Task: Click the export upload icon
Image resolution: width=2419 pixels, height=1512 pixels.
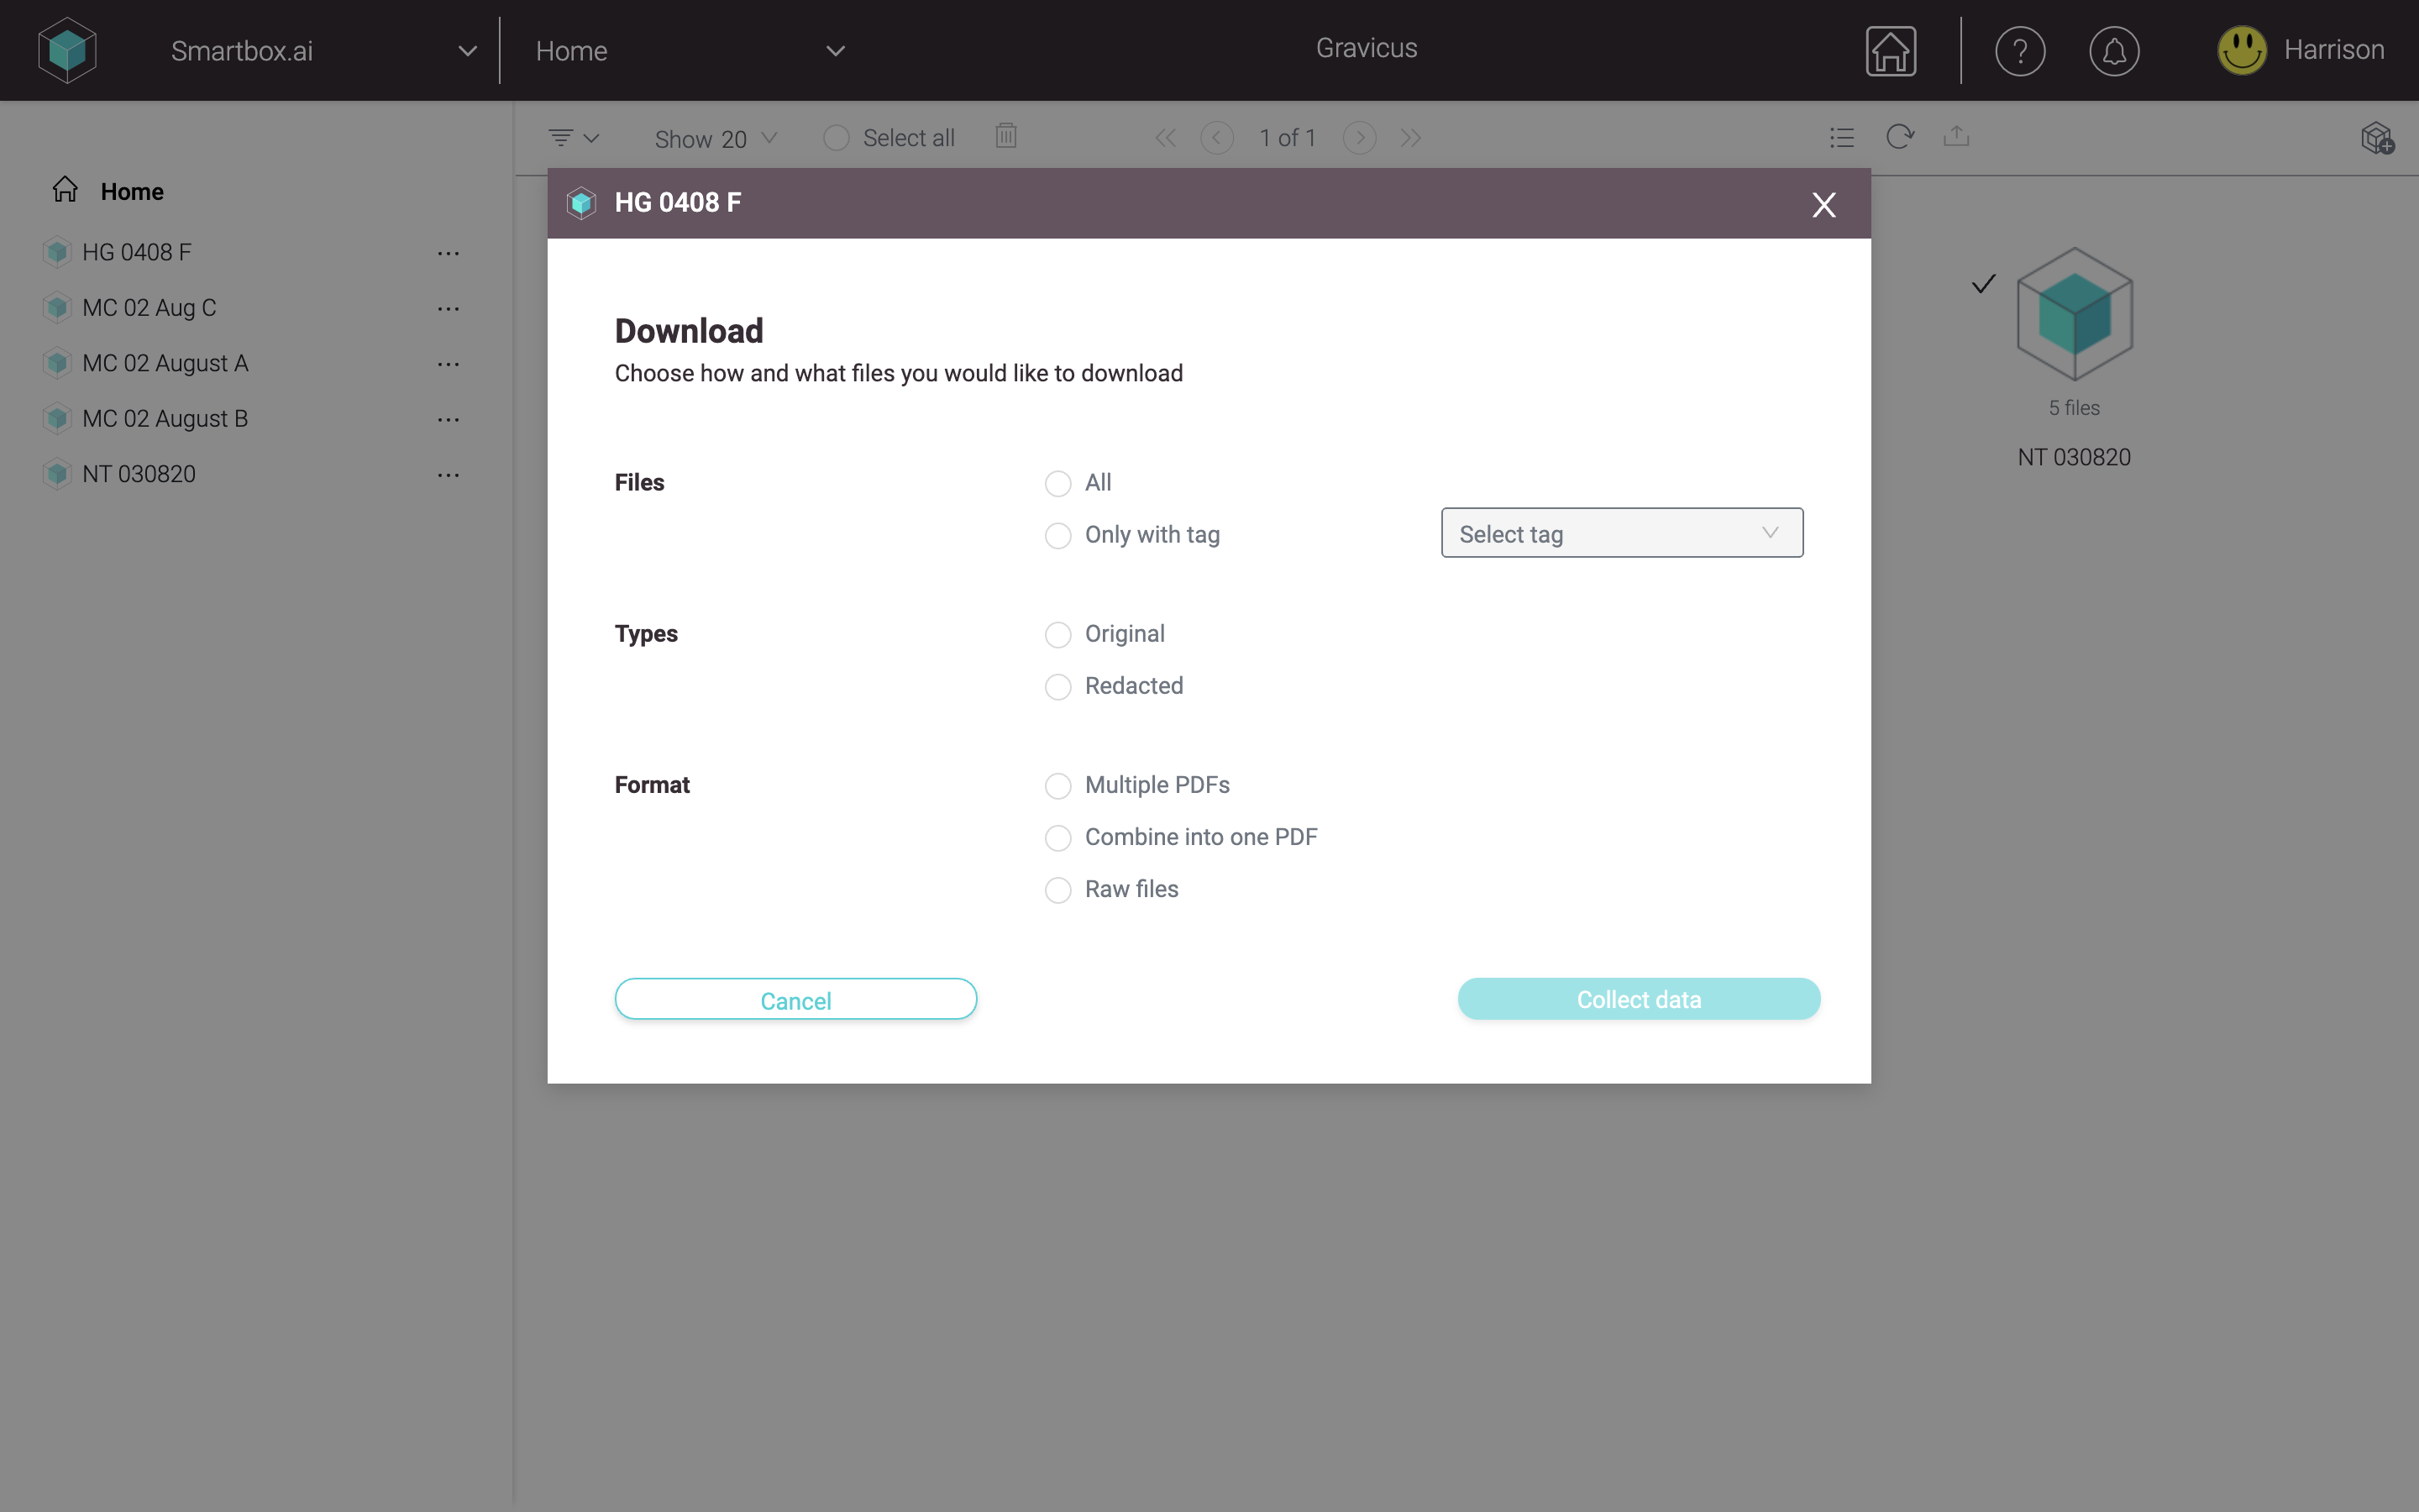Action: (1956, 137)
